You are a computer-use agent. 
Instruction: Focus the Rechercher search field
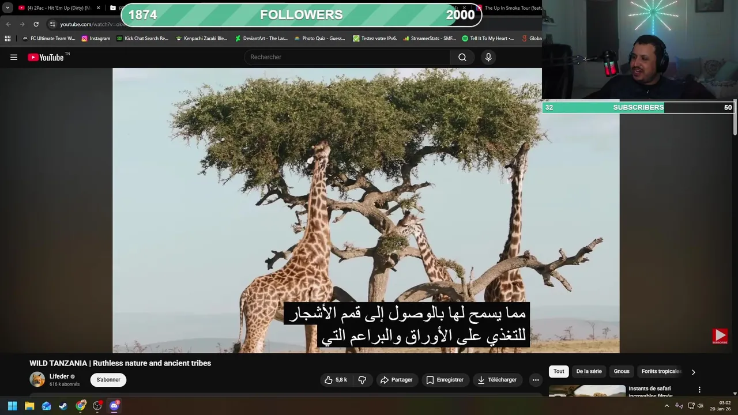(347, 57)
